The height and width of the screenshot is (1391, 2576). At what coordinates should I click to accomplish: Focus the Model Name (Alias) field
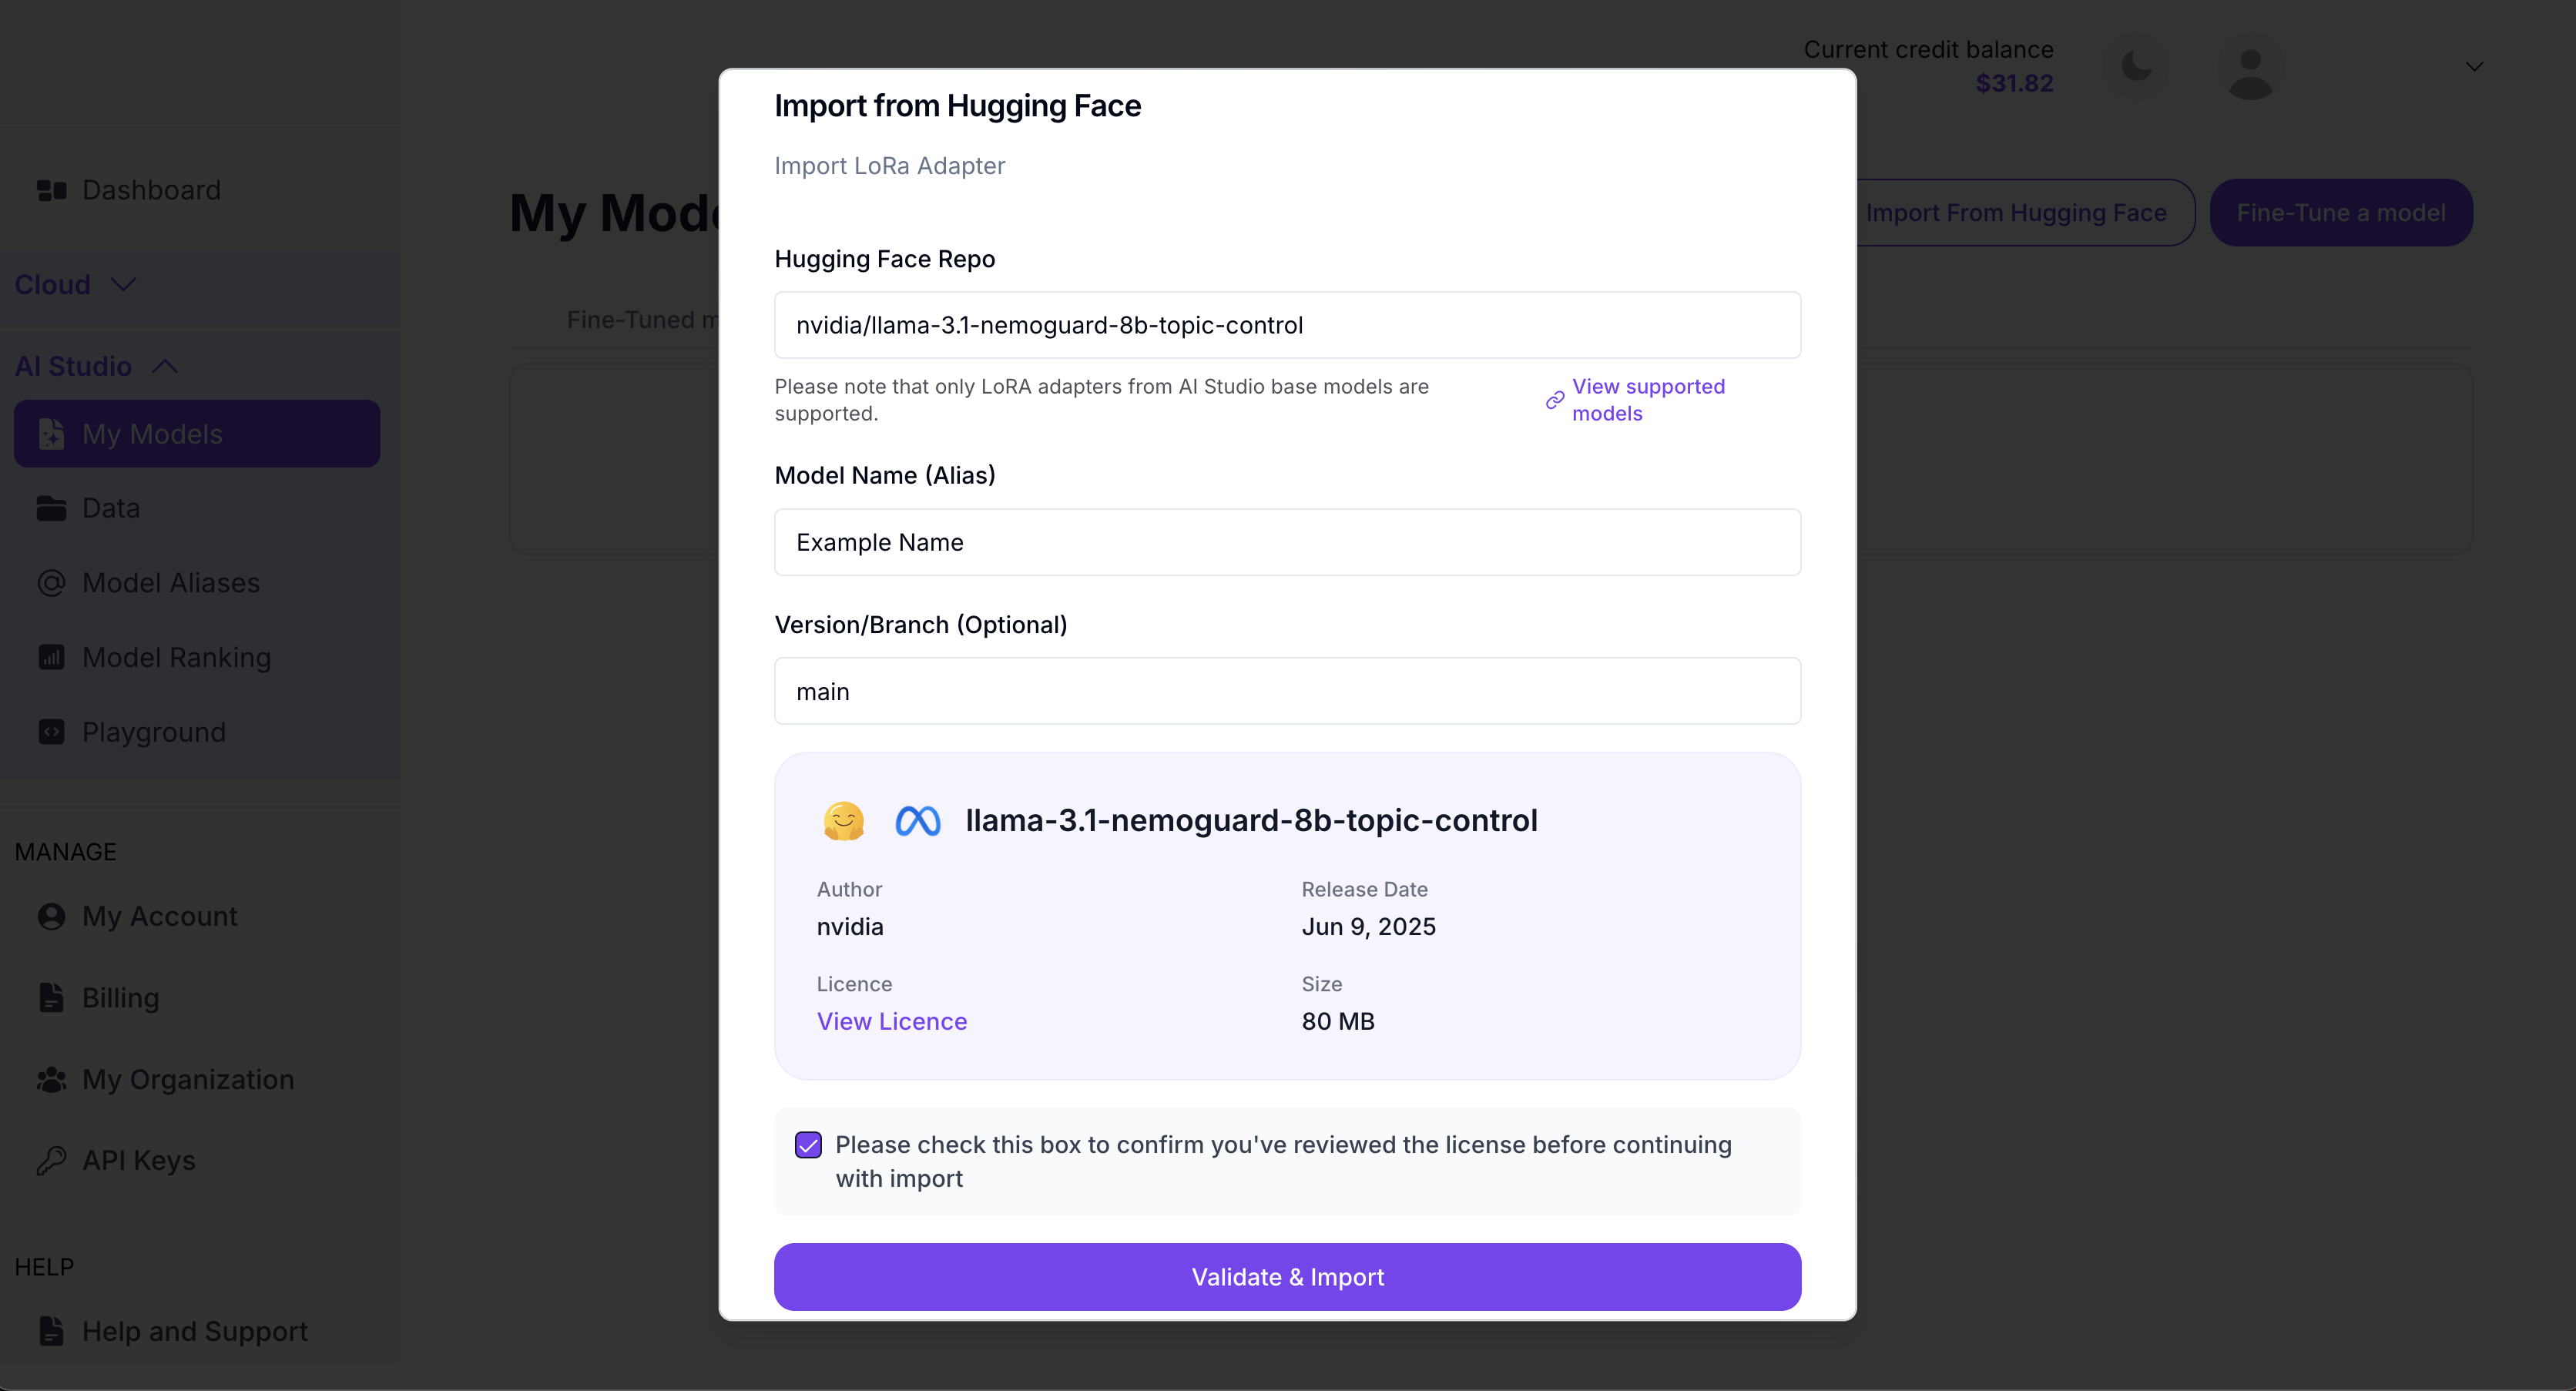1287,542
